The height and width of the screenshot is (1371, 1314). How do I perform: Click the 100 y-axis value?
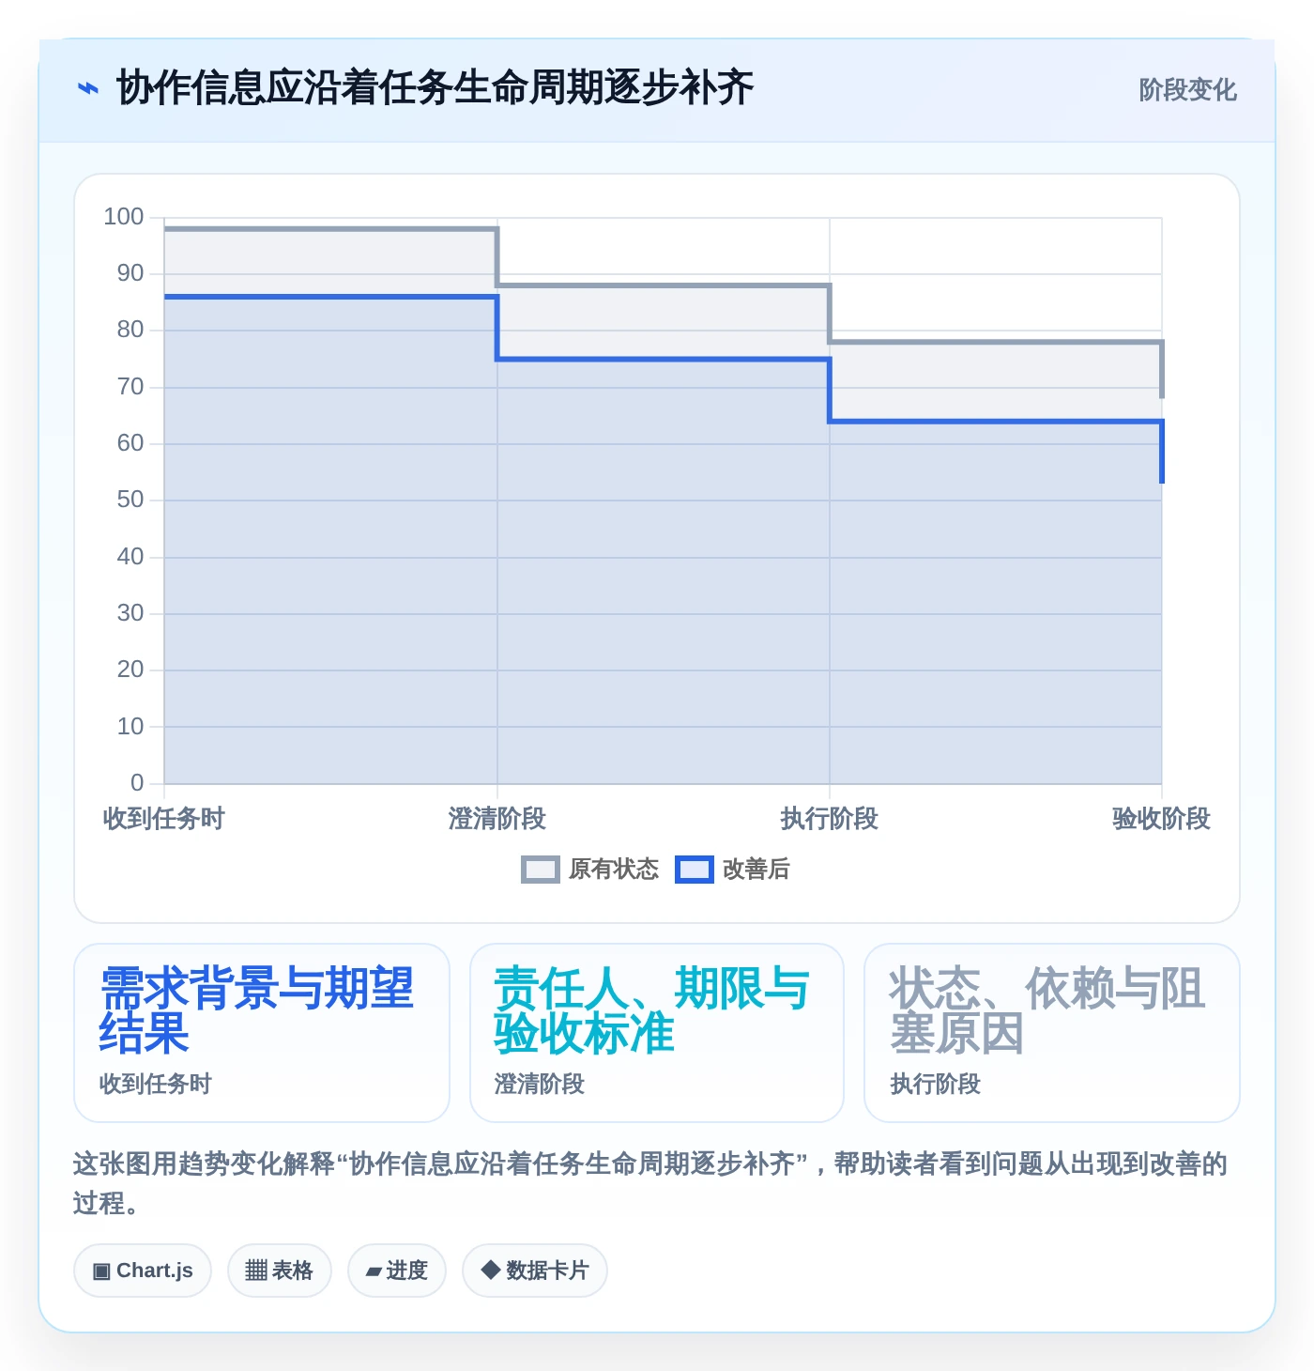pyautogui.click(x=124, y=217)
